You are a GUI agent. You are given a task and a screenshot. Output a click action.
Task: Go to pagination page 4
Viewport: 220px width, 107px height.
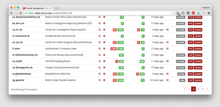(202, 89)
